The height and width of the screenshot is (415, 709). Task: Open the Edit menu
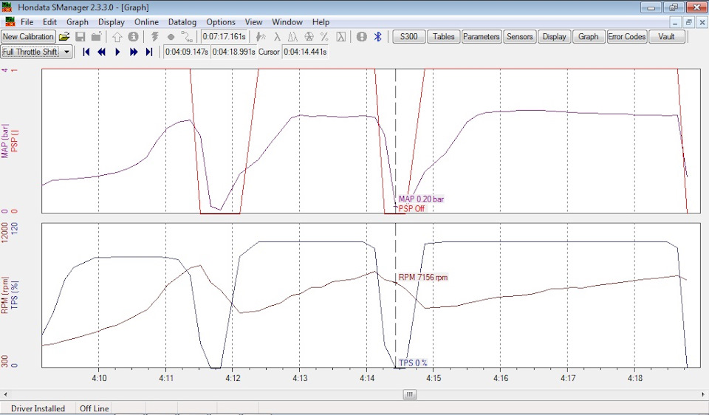pyautogui.click(x=49, y=21)
